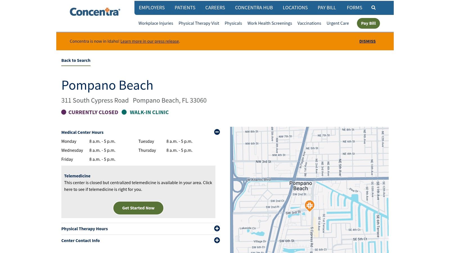
Task: Click the Monday hours row
Action: 88,141
